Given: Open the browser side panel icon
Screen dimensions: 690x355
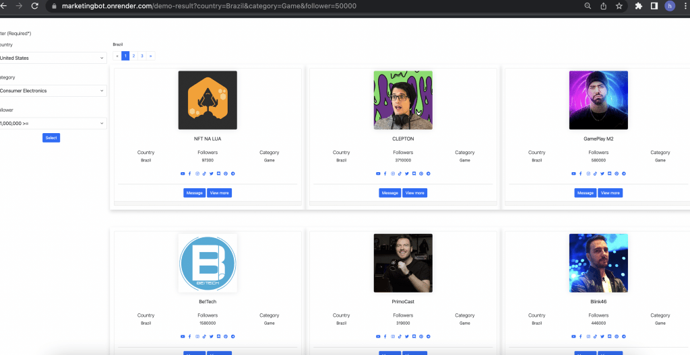Looking at the screenshot, I should pyautogui.click(x=654, y=6).
